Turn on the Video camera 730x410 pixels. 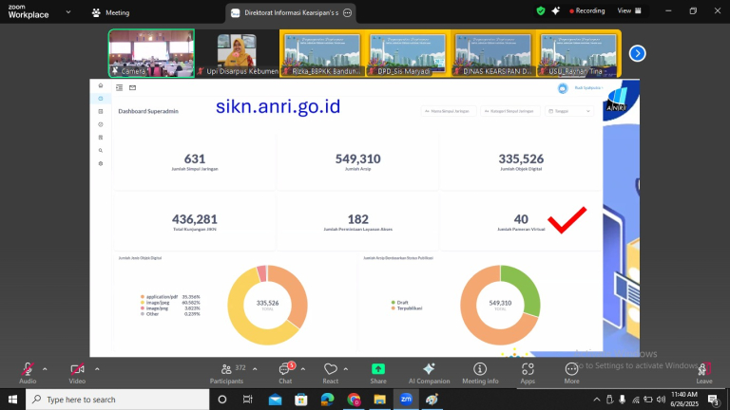point(77,373)
